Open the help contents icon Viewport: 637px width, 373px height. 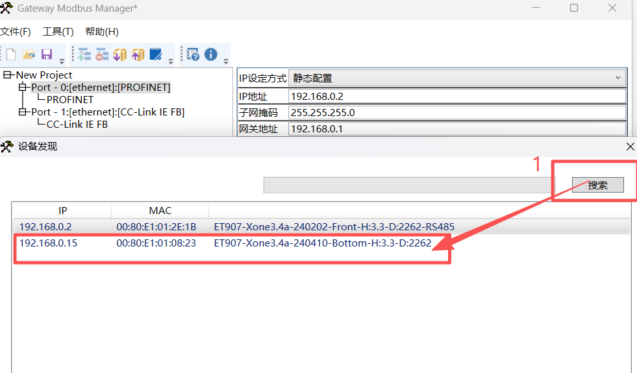coord(193,54)
